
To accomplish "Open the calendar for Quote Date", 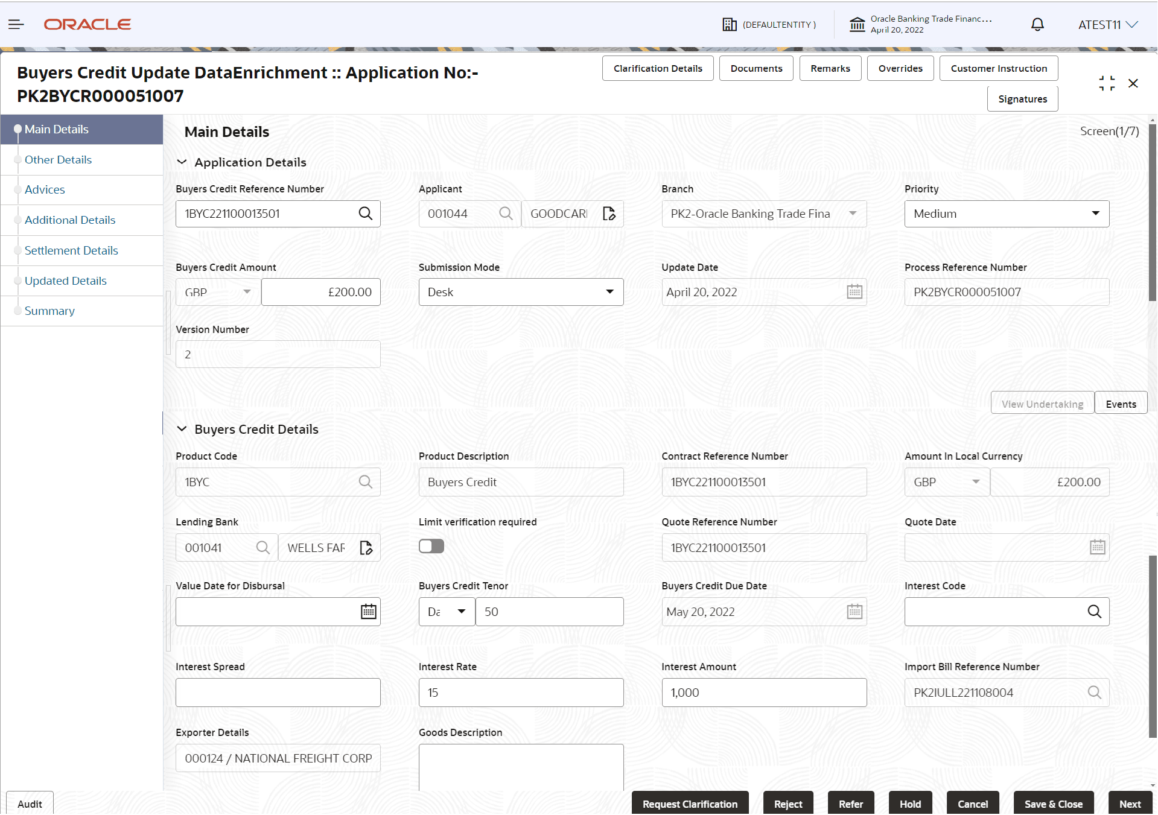I will tap(1097, 547).
